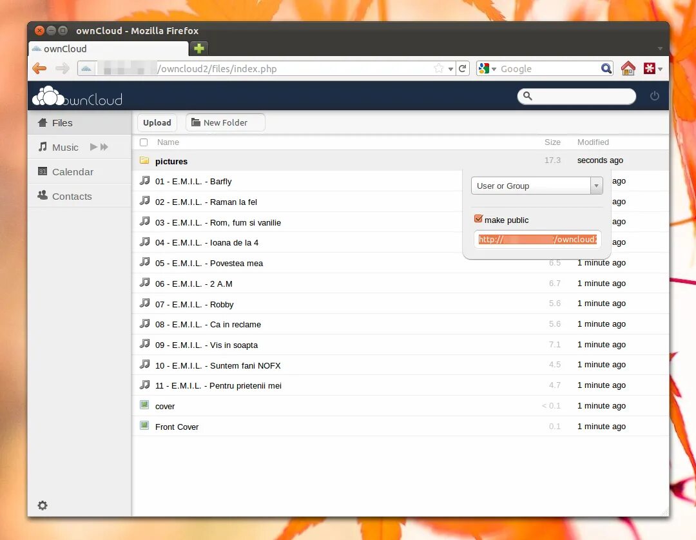Open the User or Group dropdown
696x540 pixels.
[x=537, y=186]
